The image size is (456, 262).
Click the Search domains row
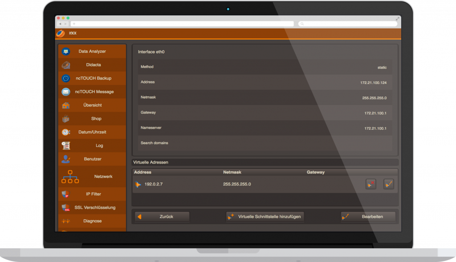[265, 143]
